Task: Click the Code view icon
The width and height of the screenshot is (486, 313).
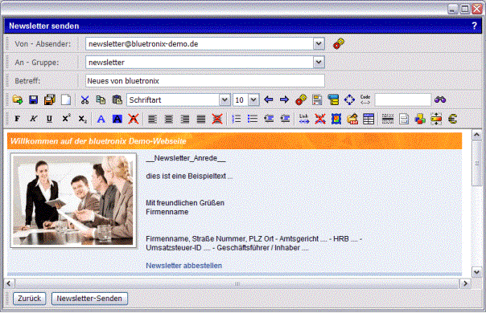Action: coord(365,100)
